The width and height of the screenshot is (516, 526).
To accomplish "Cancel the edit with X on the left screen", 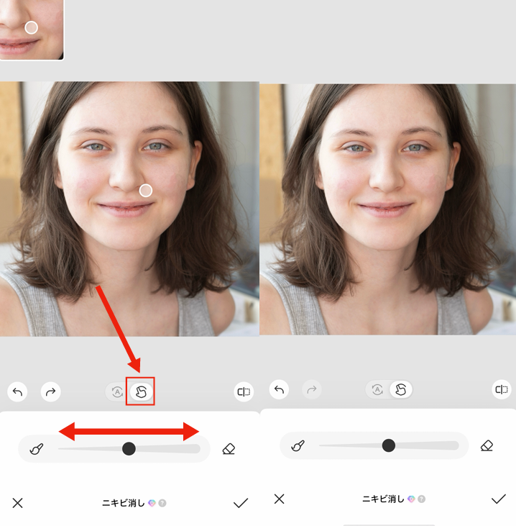I will click(x=18, y=503).
